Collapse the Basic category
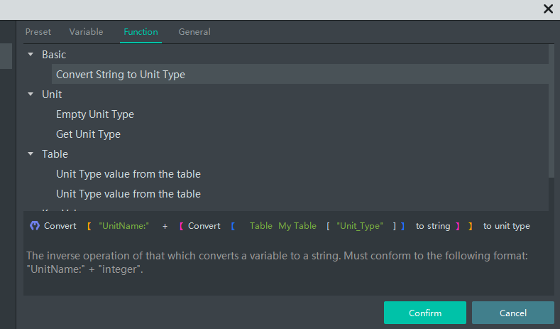Viewport: 560px width, 329px height. pos(31,54)
